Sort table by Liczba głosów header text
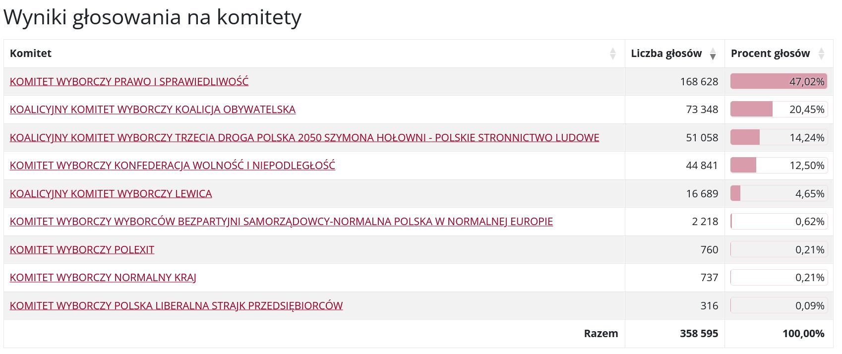Viewport: 842px width, 354px height. [x=666, y=54]
